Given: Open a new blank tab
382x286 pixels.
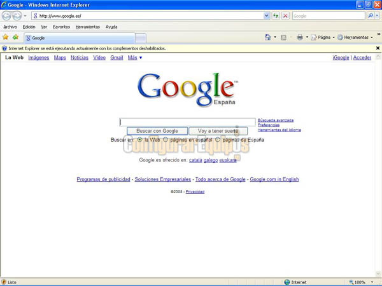Looking at the screenshot, I should pos(141,38).
